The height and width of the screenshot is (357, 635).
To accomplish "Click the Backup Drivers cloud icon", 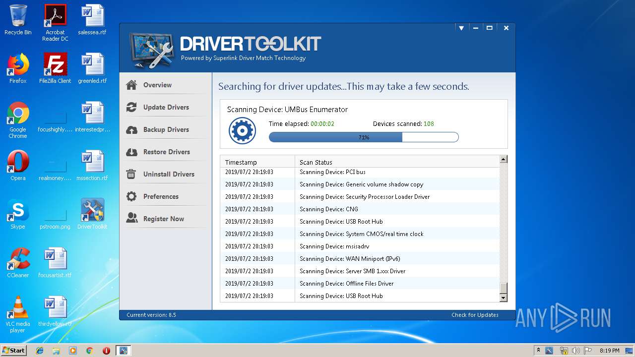I will [131, 129].
